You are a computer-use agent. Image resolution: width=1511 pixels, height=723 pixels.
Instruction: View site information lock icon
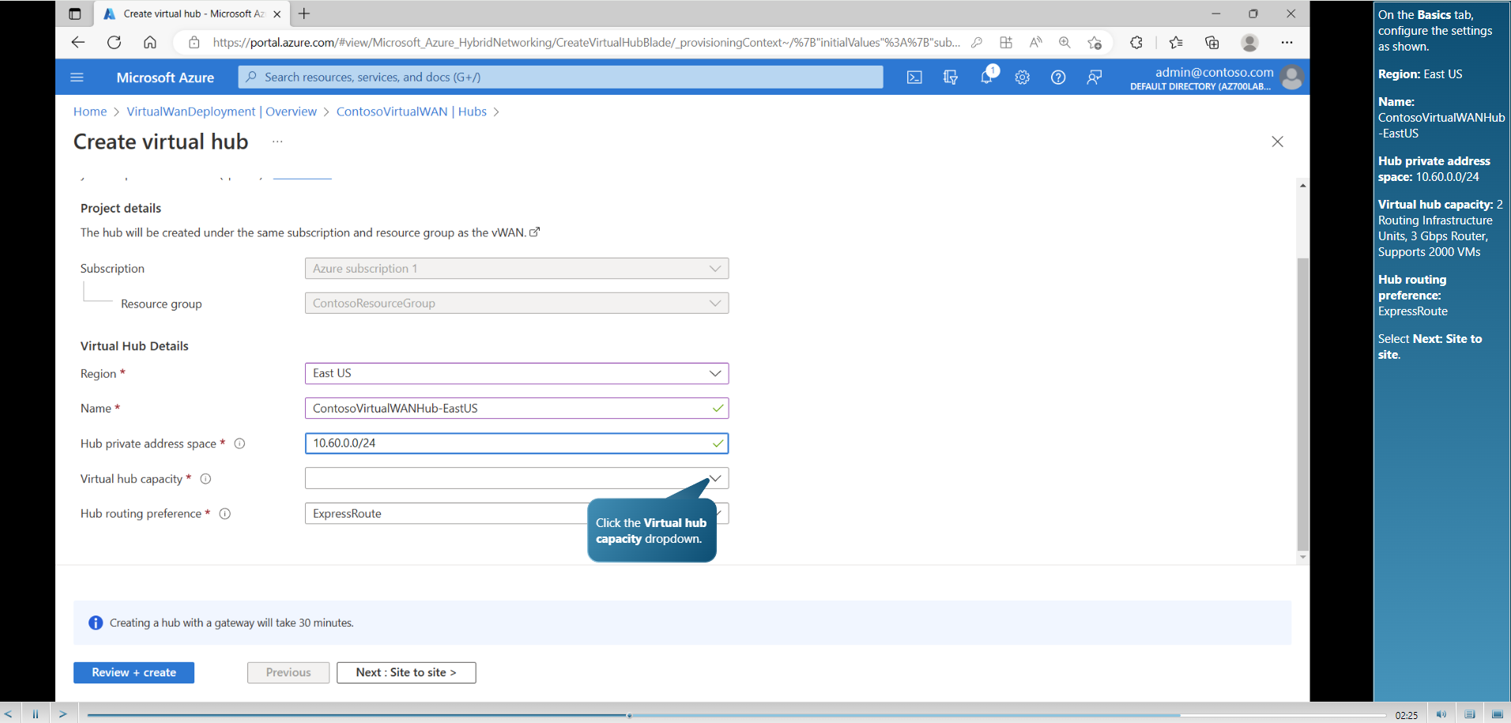pos(194,43)
